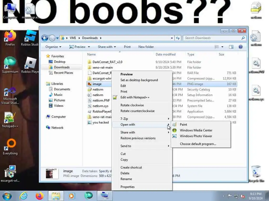Show hidden tray icons arrow
269x201 pixels.
(223, 196)
